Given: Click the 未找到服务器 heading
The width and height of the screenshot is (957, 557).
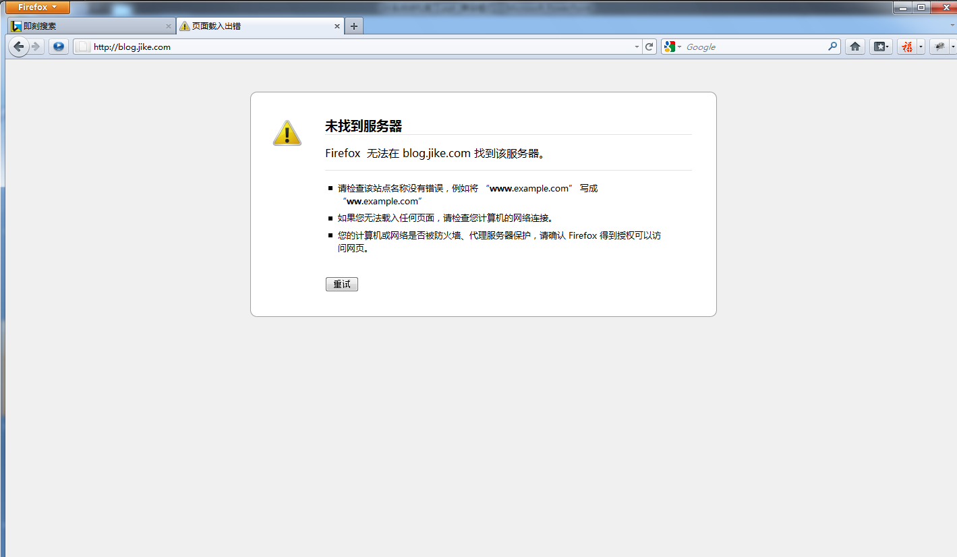Looking at the screenshot, I should click(x=364, y=126).
